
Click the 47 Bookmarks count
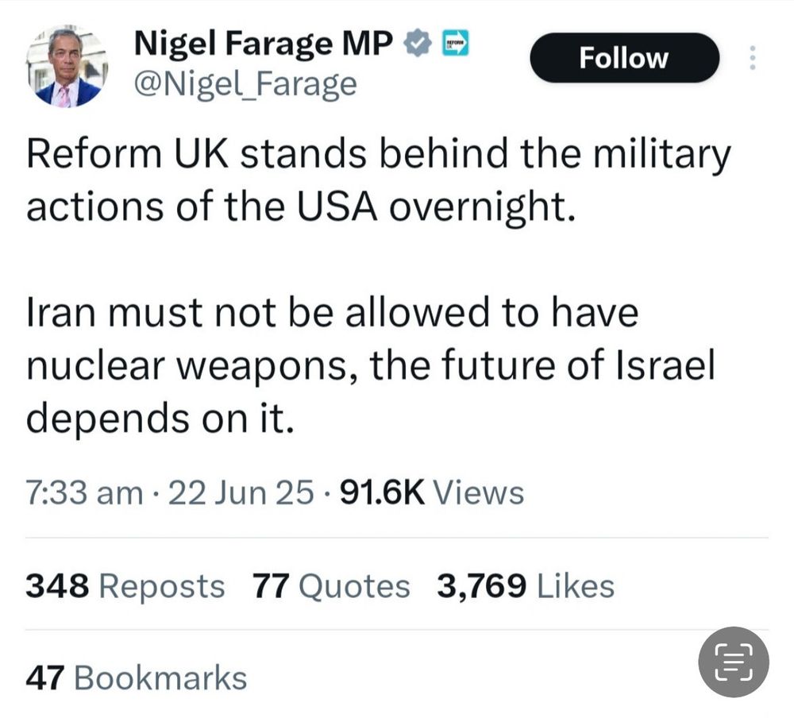click(137, 678)
